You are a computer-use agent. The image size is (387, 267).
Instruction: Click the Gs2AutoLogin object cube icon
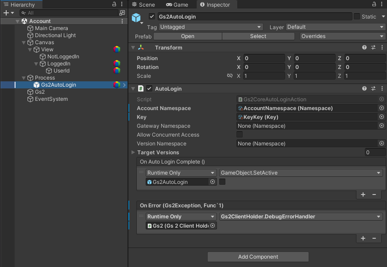click(x=136, y=18)
